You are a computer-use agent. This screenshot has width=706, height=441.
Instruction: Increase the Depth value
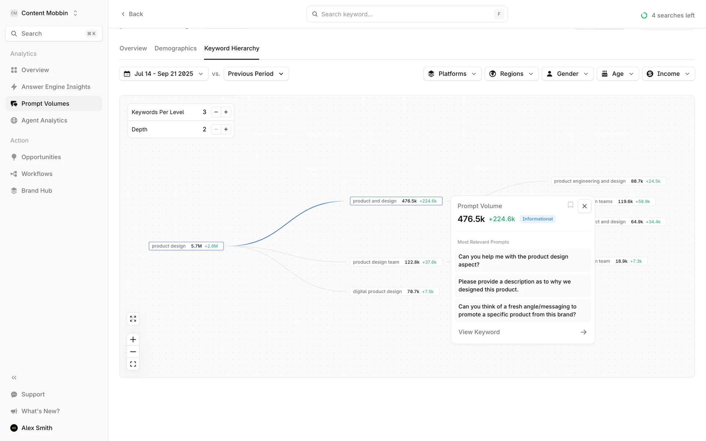(x=226, y=129)
